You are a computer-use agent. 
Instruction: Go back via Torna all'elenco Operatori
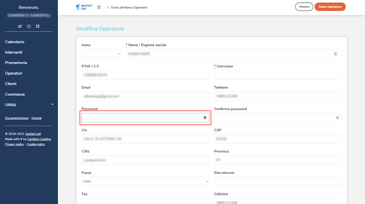pyautogui.click(x=127, y=7)
